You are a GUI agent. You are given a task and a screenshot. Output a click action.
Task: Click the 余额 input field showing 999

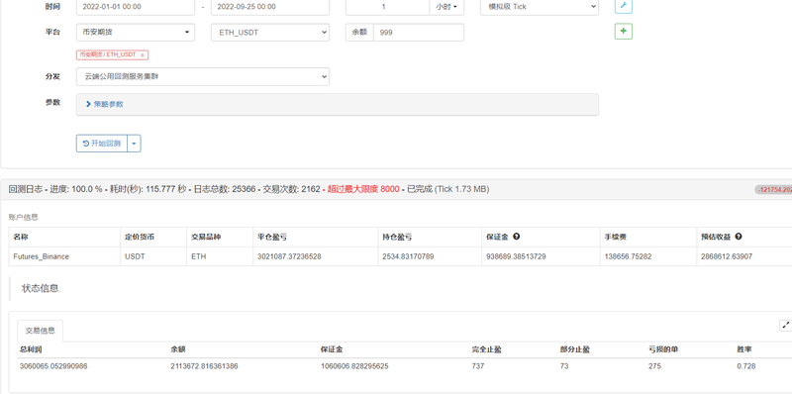pos(419,33)
